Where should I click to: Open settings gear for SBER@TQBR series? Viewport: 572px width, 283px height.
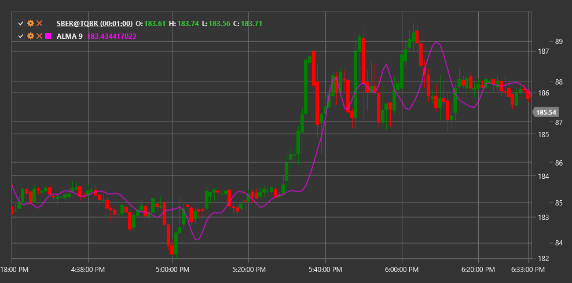31,24
